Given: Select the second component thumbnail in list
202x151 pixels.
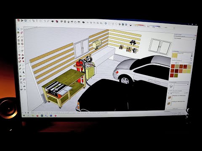Looking at the screenshot, I should (169, 104).
